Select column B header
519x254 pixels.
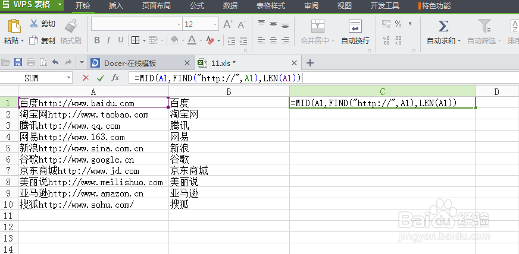229,92
